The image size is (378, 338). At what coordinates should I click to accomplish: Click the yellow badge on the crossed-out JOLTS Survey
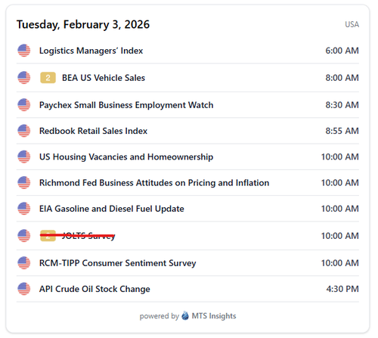48,236
